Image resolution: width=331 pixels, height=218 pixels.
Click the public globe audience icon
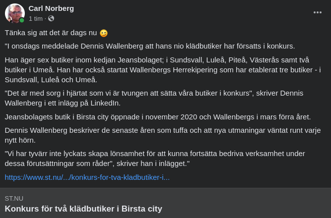tap(51, 18)
